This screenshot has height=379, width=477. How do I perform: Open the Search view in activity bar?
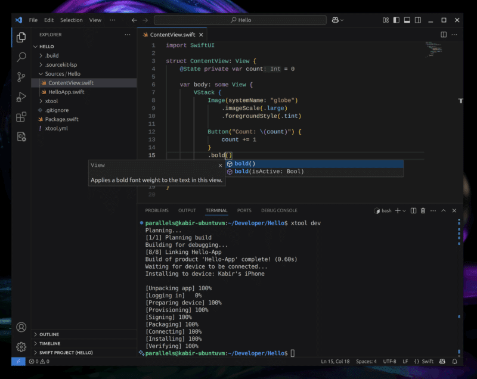(x=21, y=57)
